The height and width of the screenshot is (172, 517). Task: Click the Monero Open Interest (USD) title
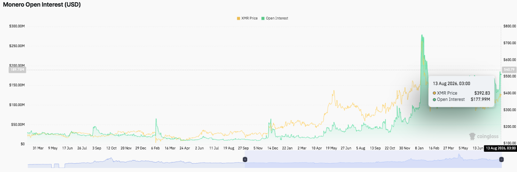coord(42,5)
